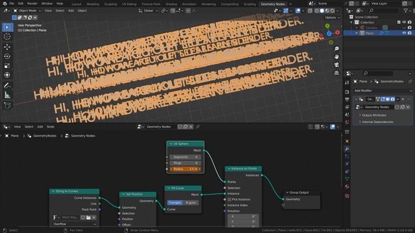Image resolution: width=415 pixels, height=233 pixels.
Task: Switch to the Shading workspace tab
Action: pyautogui.click(x=171, y=4)
